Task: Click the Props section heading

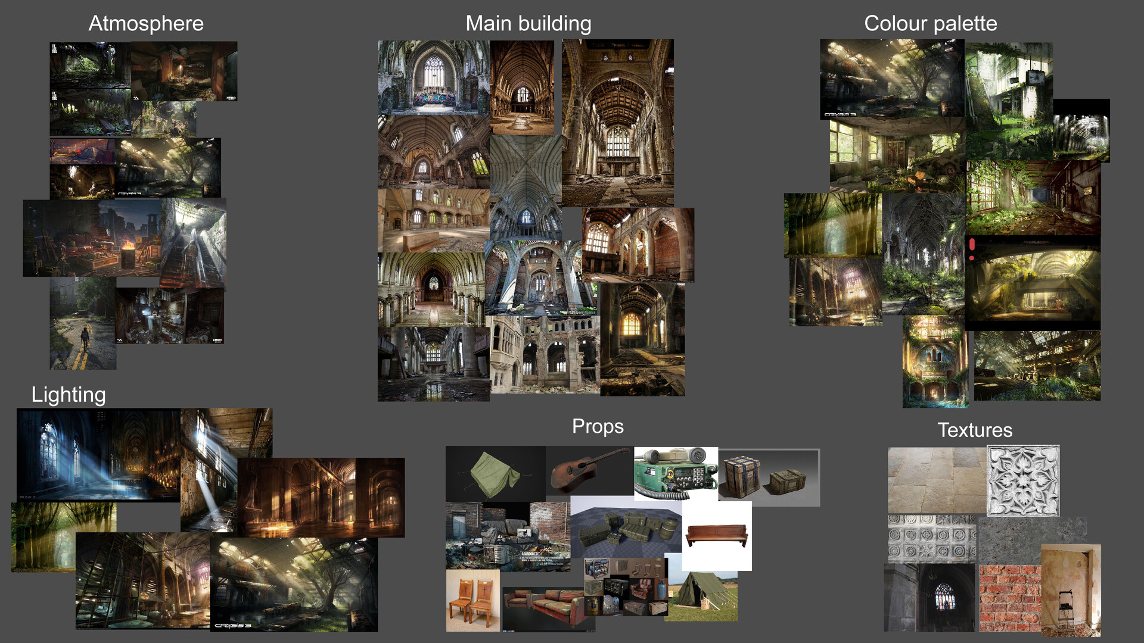Action: [x=598, y=426]
